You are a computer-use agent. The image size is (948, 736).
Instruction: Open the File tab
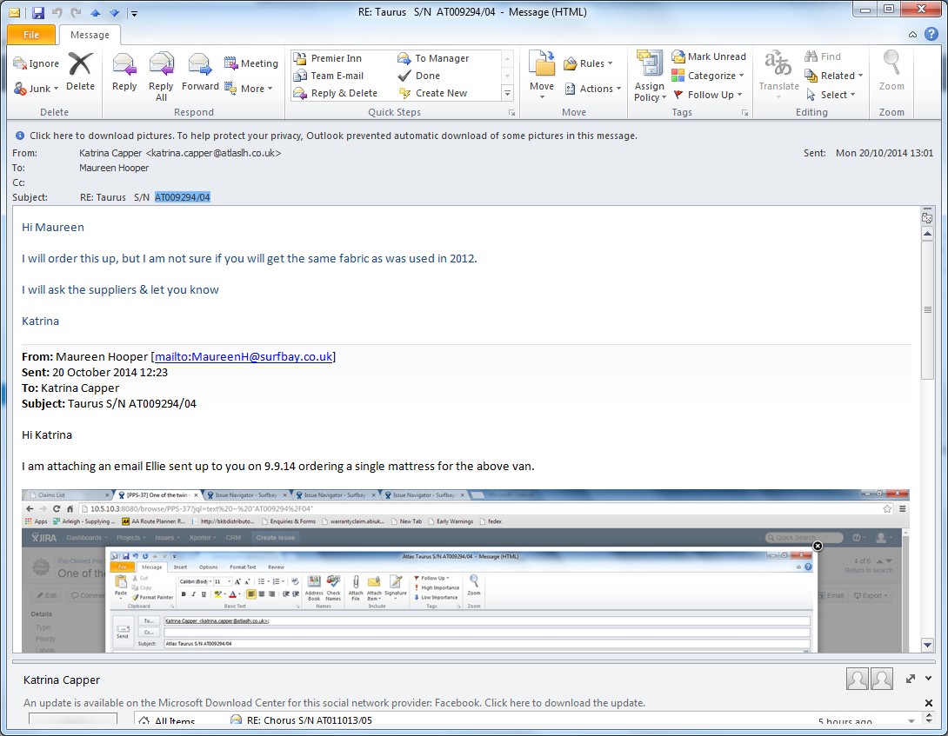pyautogui.click(x=31, y=35)
